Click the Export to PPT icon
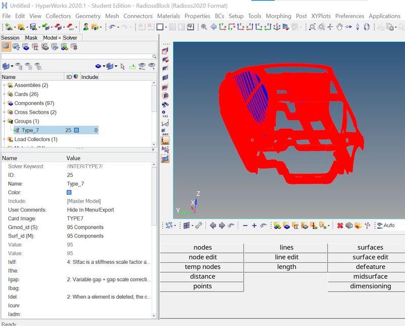 [x=70, y=27]
